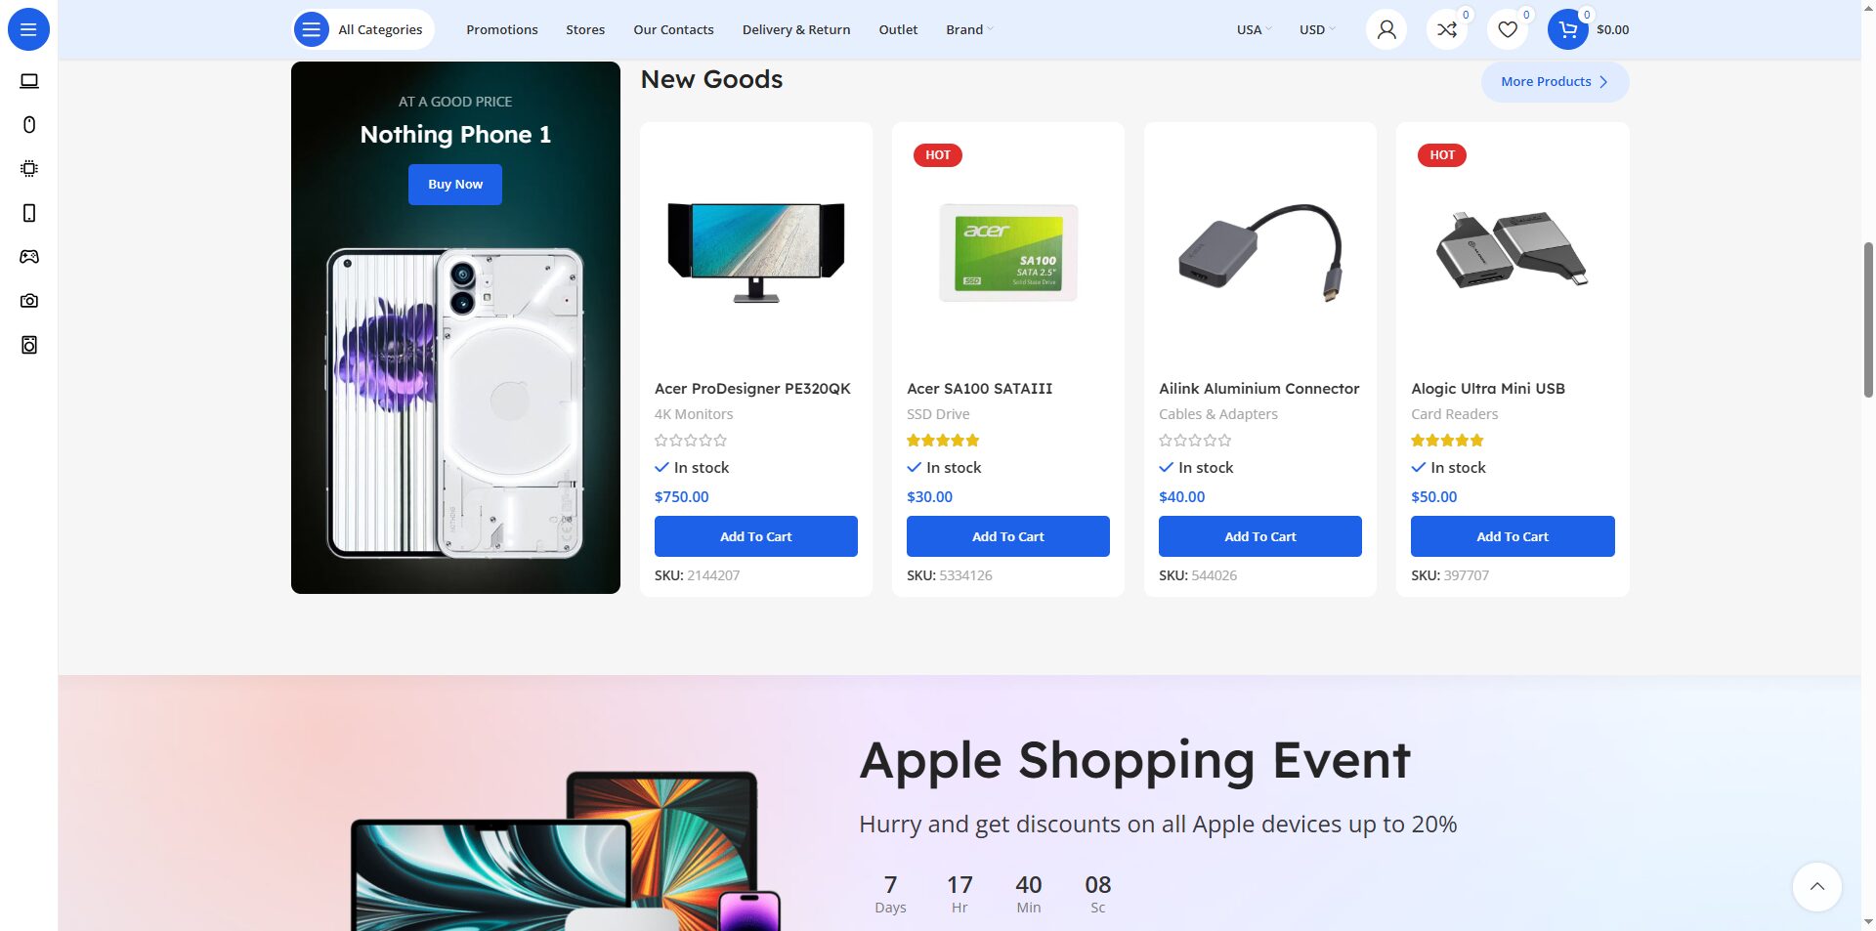Open the shopping cart icon
Image resolution: width=1876 pixels, height=931 pixels.
click(x=1568, y=29)
